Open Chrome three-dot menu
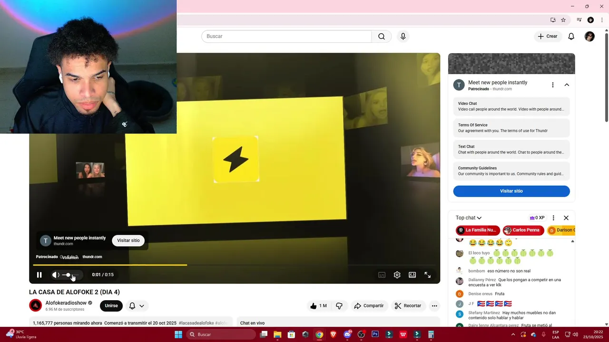This screenshot has height=342, width=609. 602,20
